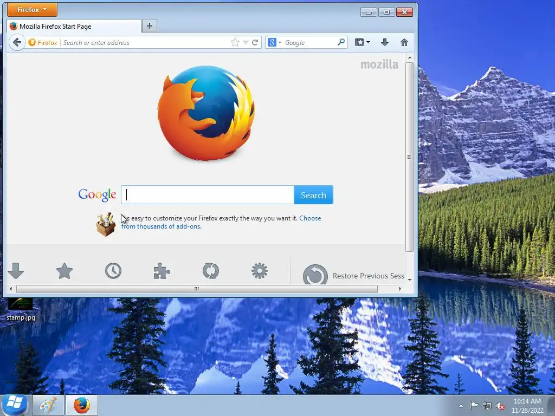This screenshot has height=416, width=555.
Task: Select the Mozilla Firefox Start Page tab
Action: coord(74,26)
